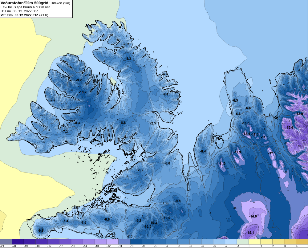Click the -14.0 temperature label
The image size is (308, 248).
[253, 216]
